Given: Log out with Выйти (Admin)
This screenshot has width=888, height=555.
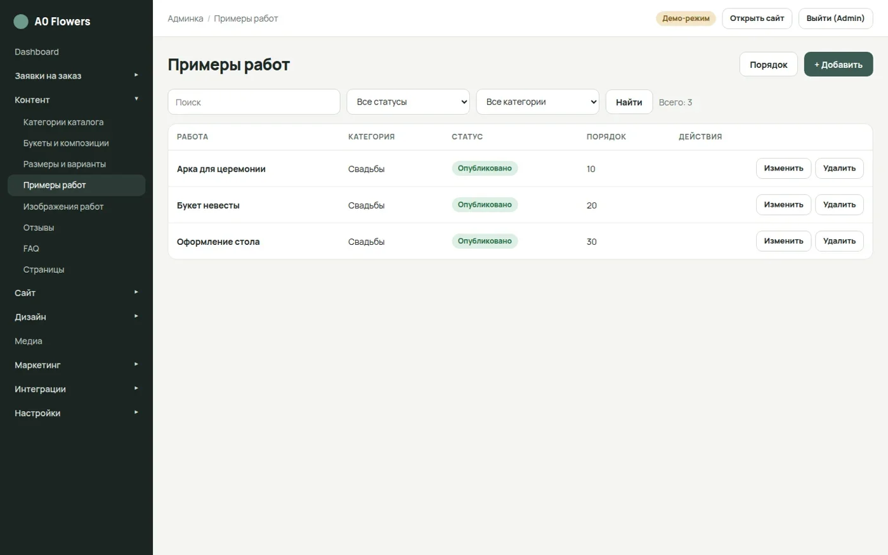Looking at the screenshot, I should tap(835, 18).
